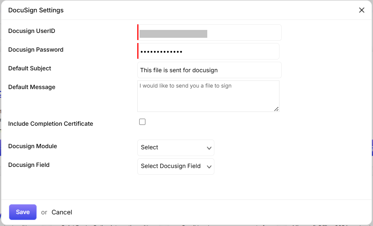Viewport: 373px width, 226px height.
Task: Click the Default Subject text field
Action: tap(210, 70)
